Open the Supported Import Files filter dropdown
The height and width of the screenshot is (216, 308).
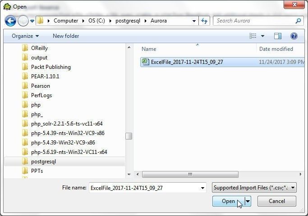tap(254, 188)
